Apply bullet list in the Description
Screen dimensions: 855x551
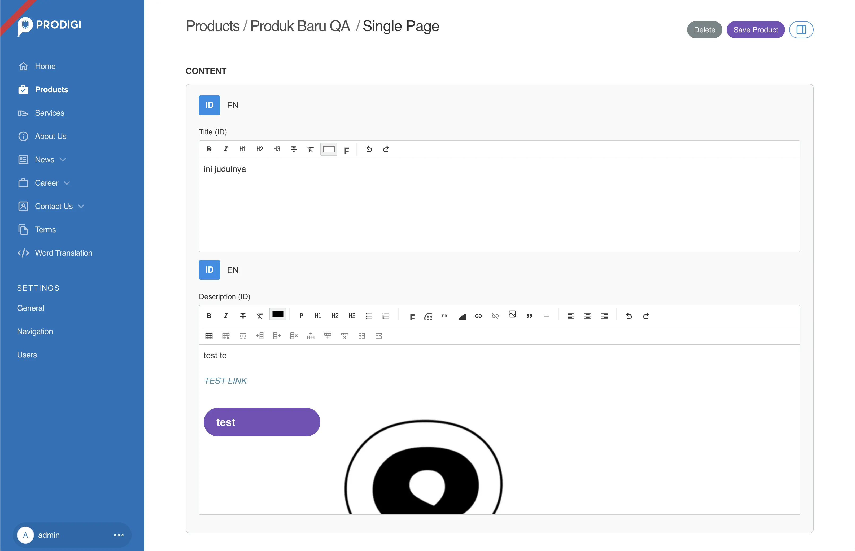click(x=369, y=316)
